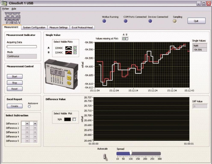Click the Diff Value field
Screen dimensions: 212x164
200,106
